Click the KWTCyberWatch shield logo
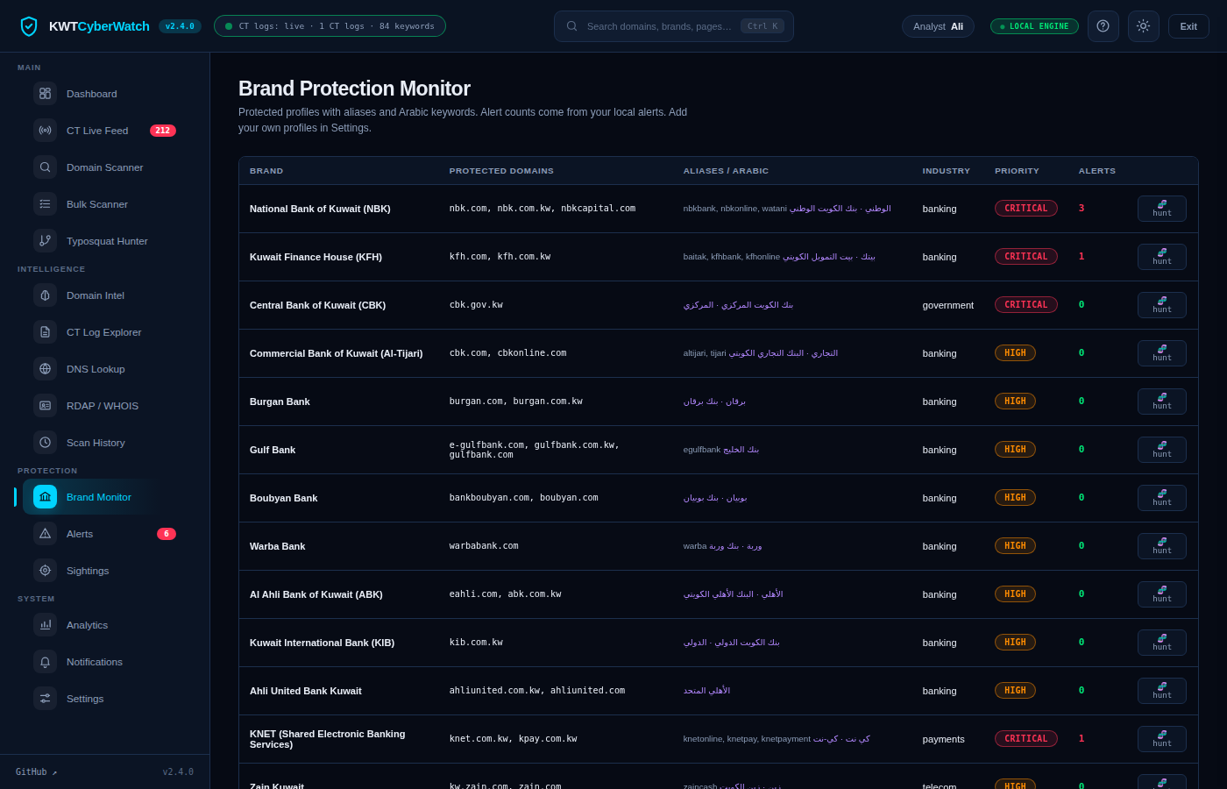 coord(29,26)
